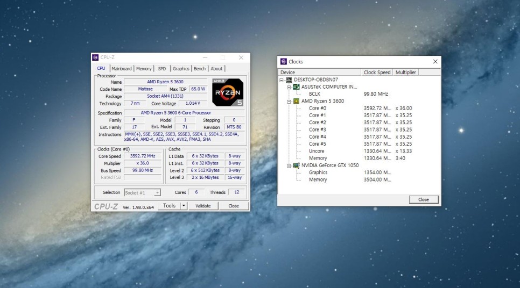Collapse the AMD Ryzen 5 3600 node
Viewport: 520px width, 288px height.
coord(289,102)
